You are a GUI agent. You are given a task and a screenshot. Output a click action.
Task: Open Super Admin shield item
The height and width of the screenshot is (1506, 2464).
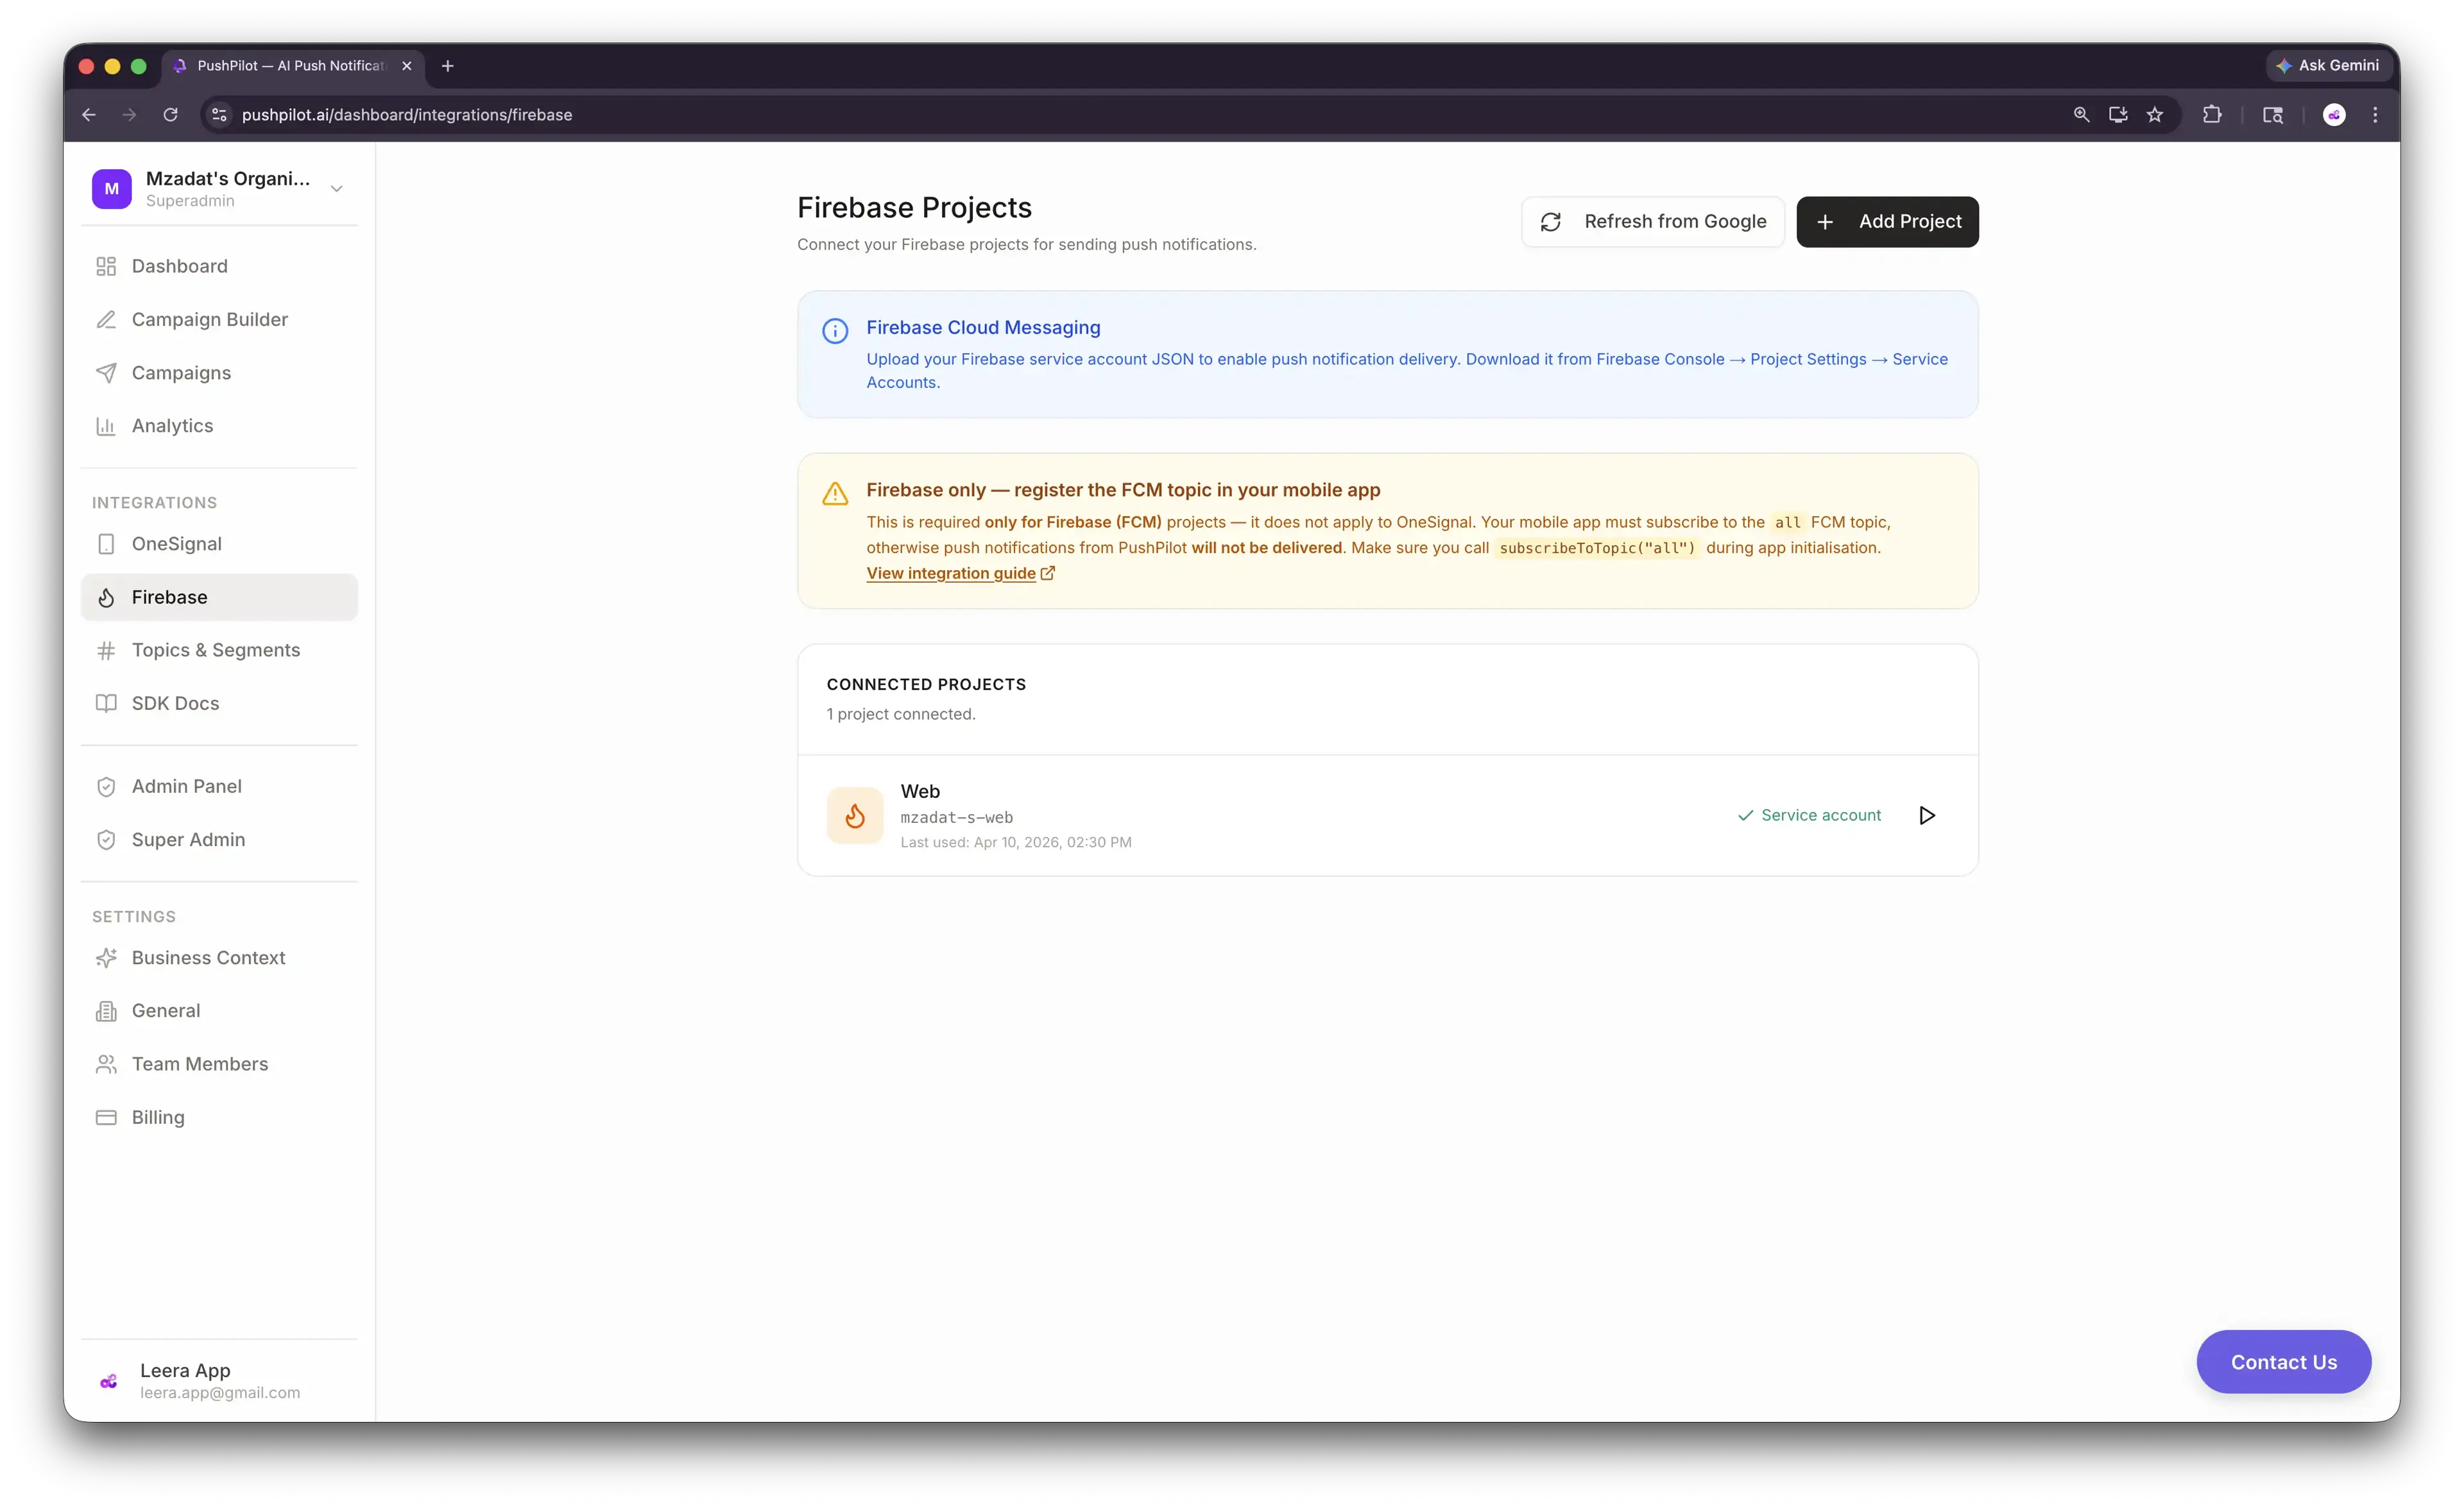[x=219, y=840]
